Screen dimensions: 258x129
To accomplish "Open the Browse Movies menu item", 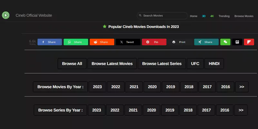I will (244, 16).
